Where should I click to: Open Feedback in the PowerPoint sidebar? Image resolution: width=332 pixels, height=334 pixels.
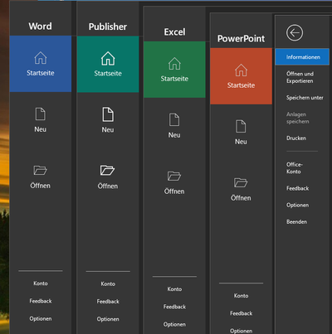pos(241,313)
